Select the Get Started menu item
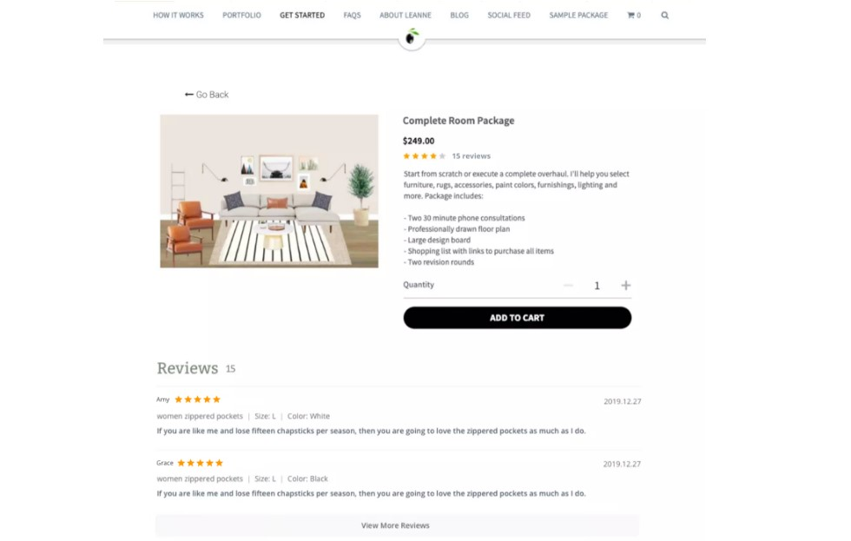851x541 pixels. coord(301,15)
